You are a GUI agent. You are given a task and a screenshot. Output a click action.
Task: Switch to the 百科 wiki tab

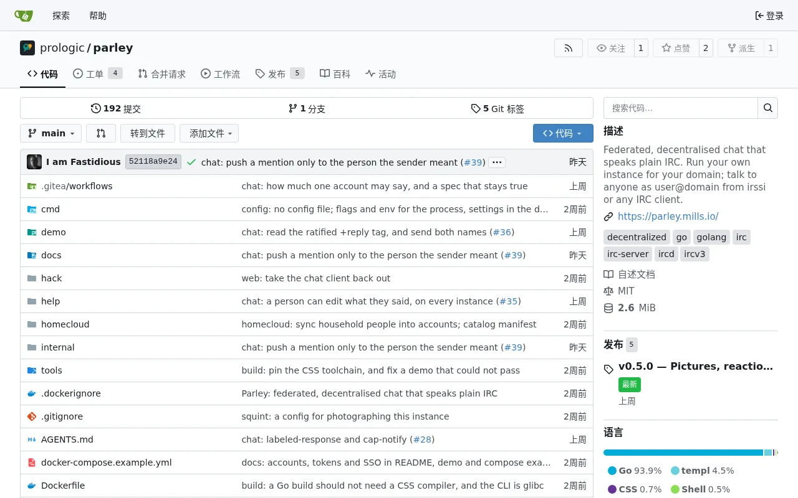pos(335,74)
